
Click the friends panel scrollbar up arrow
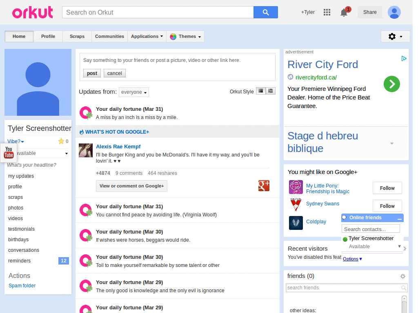(x=405, y=298)
